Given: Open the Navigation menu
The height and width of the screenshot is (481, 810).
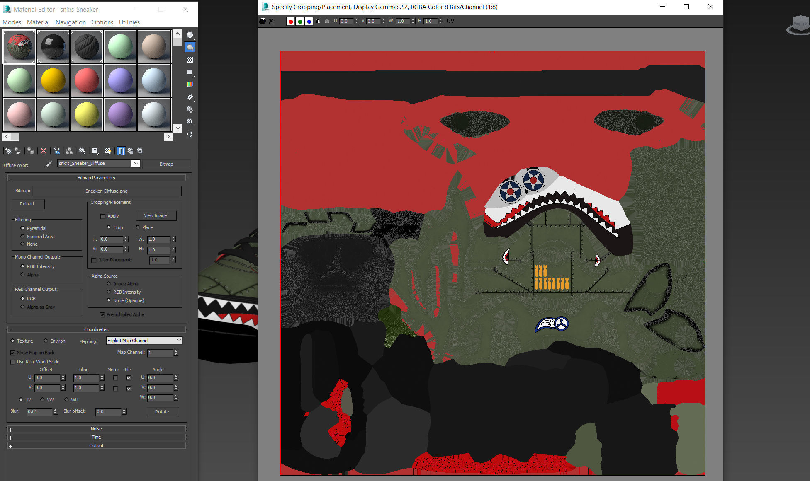Looking at the screenshot, I should coord(71,22).
